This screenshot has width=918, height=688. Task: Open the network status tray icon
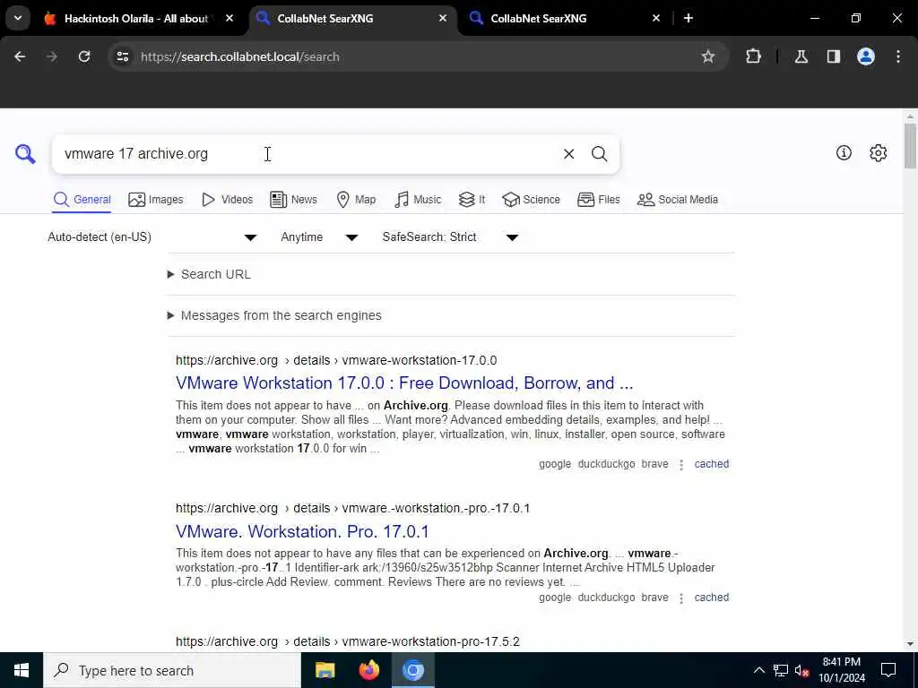(781, 670)
